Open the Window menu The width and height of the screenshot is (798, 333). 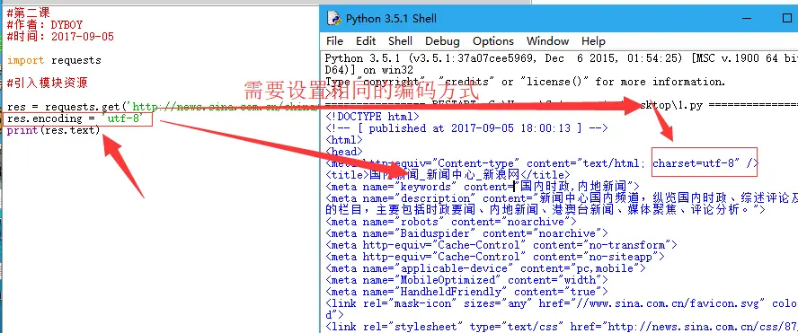547,41
